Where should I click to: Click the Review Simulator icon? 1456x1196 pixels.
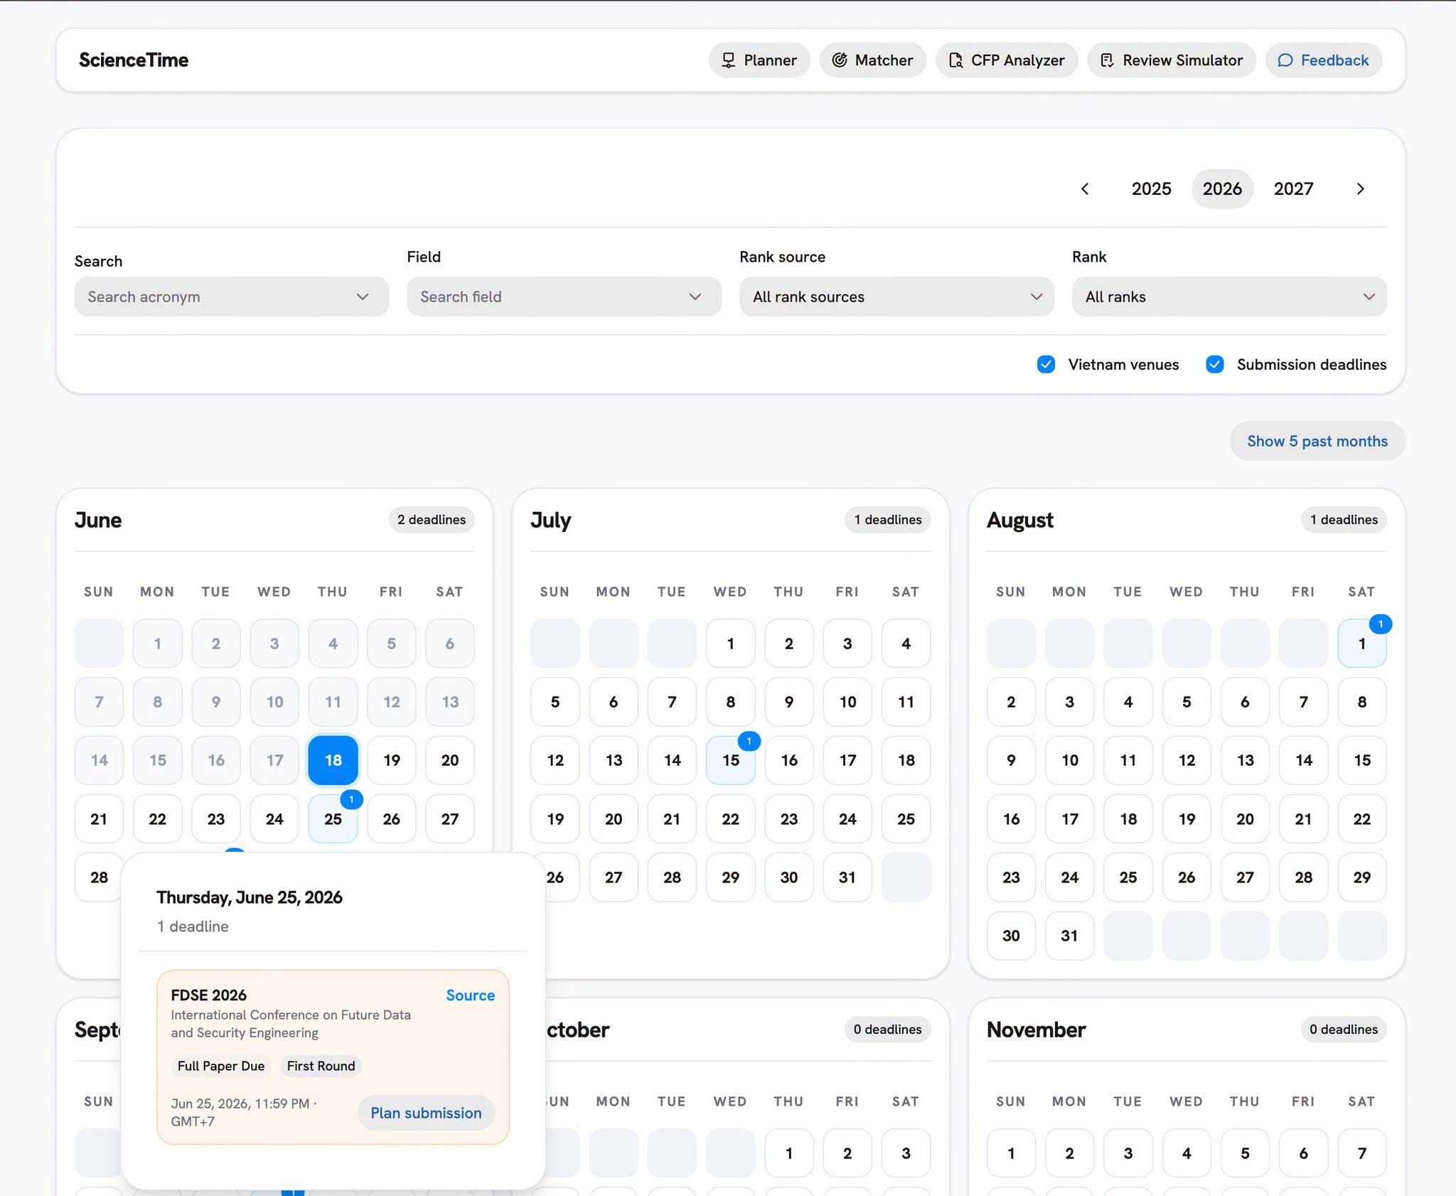tap(1107, 60)
